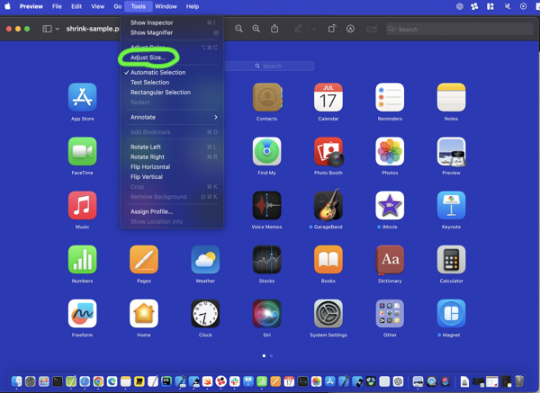This screenshot has height=393, width=540.
Task: Open the View menu in menu bar
Action: pos(97,6)
